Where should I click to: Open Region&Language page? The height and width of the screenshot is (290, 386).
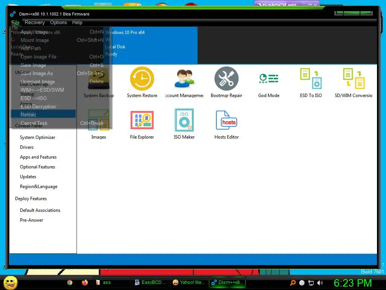39,187
